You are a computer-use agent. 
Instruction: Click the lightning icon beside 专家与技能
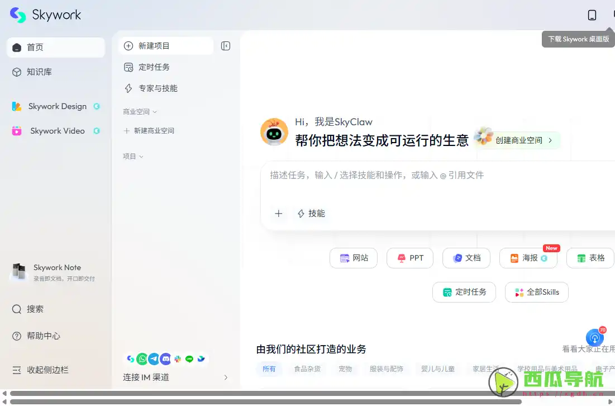pos(128,88)
